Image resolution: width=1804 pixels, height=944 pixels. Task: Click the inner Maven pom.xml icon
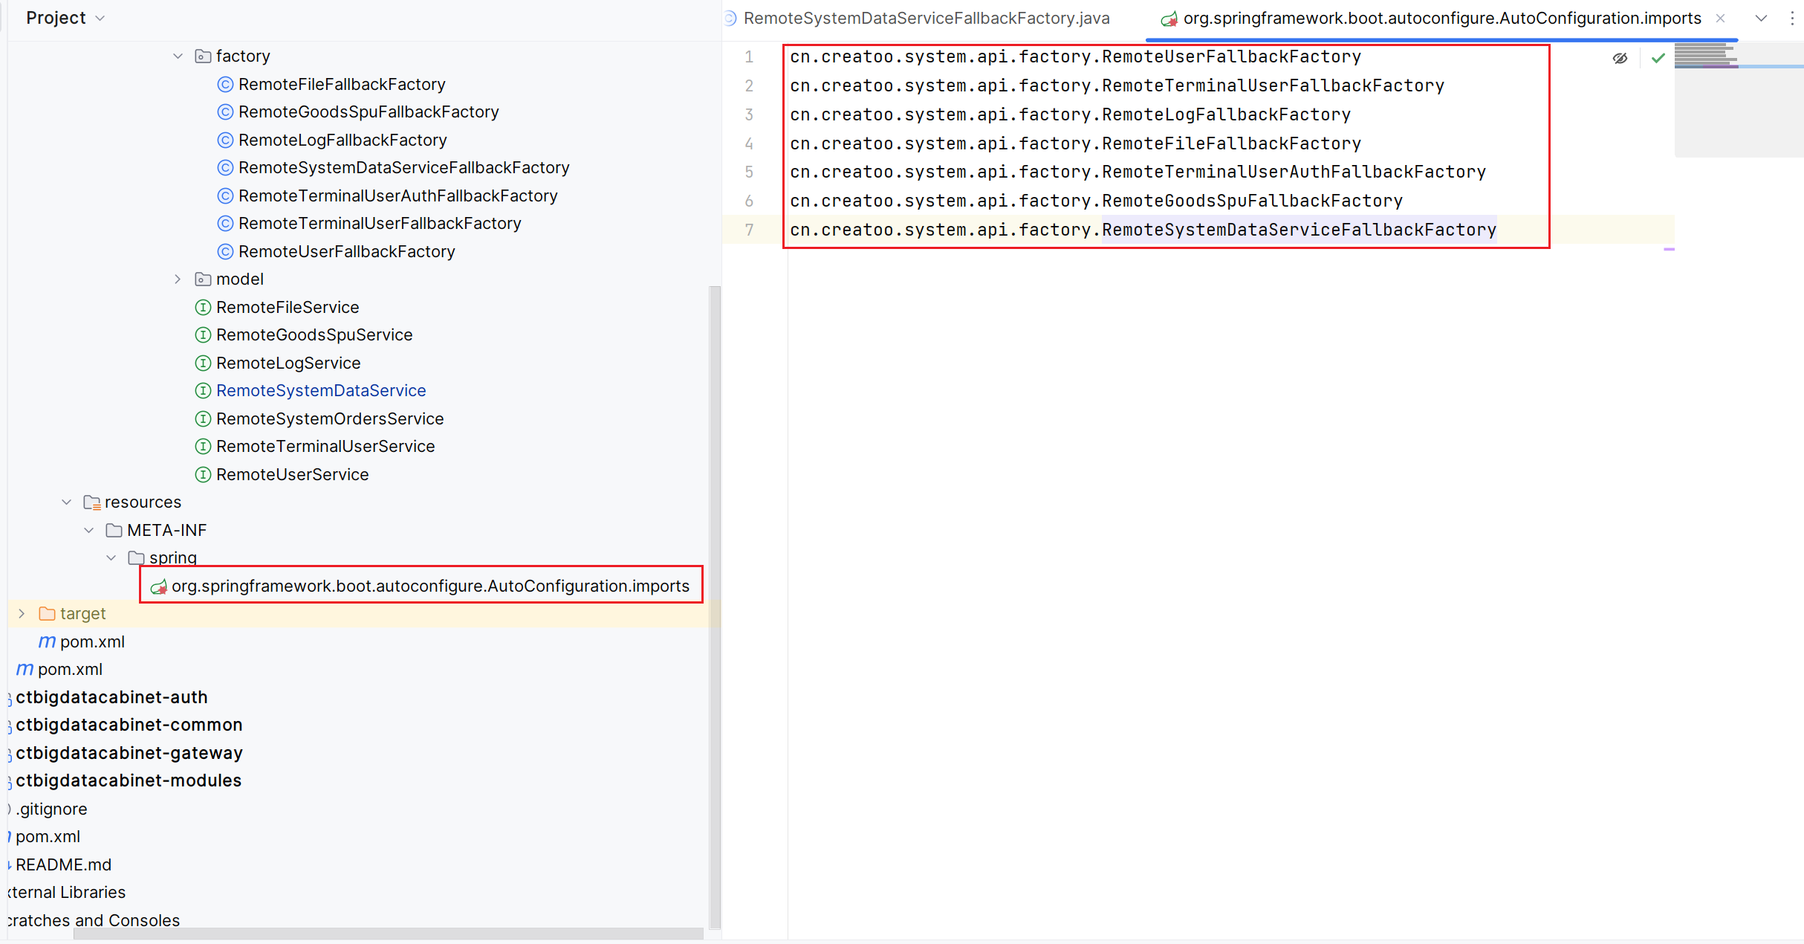(47, 642)
